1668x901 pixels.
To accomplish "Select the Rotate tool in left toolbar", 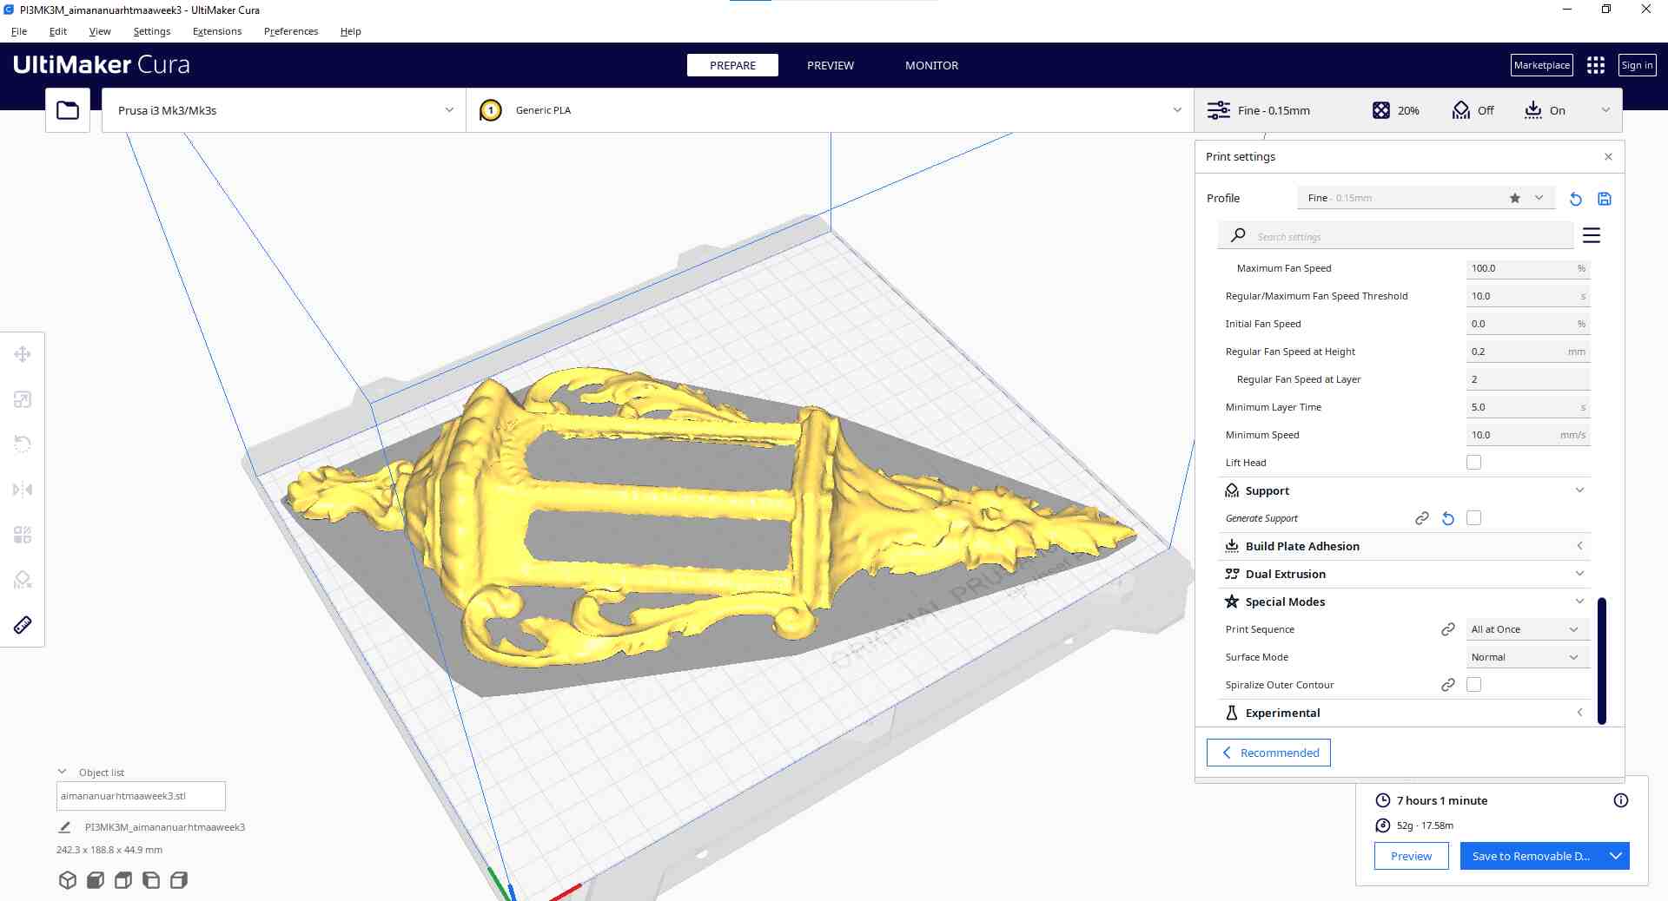I will (23, 444).
